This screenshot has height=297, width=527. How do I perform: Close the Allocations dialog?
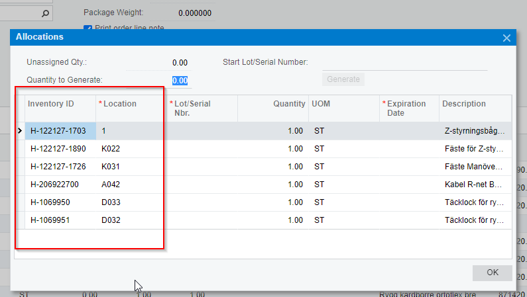(x=507, y=38)
